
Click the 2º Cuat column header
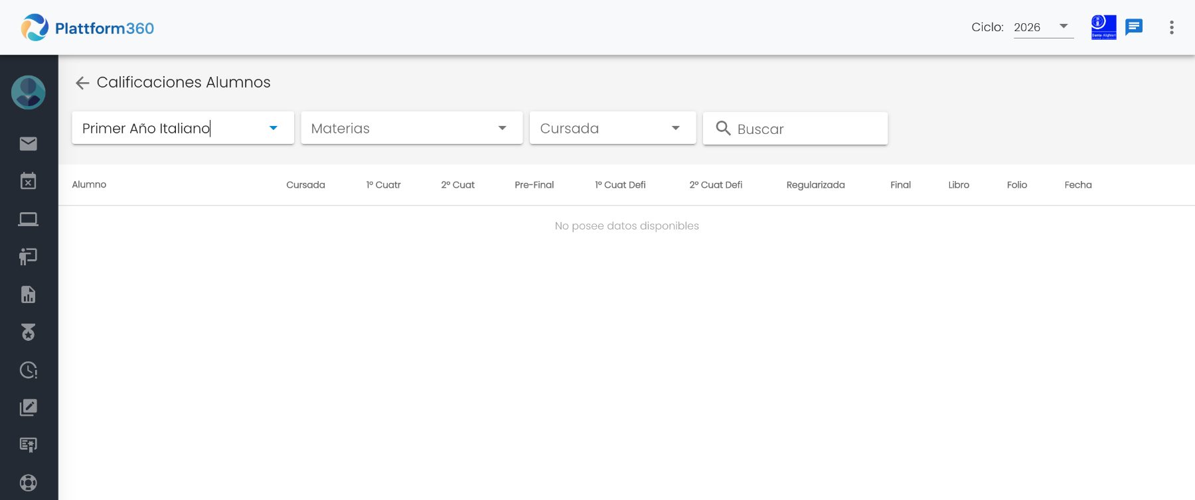click(458, 185)
